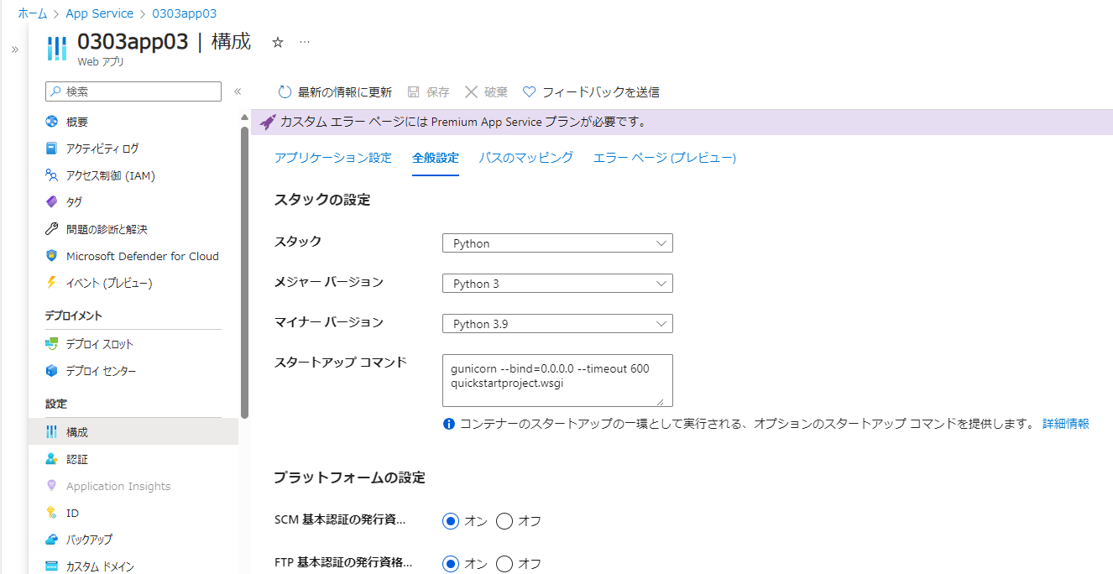Expand the portal menu double chevron
This screenshot has width=1113, height=574.
click(x=14, y=50)
